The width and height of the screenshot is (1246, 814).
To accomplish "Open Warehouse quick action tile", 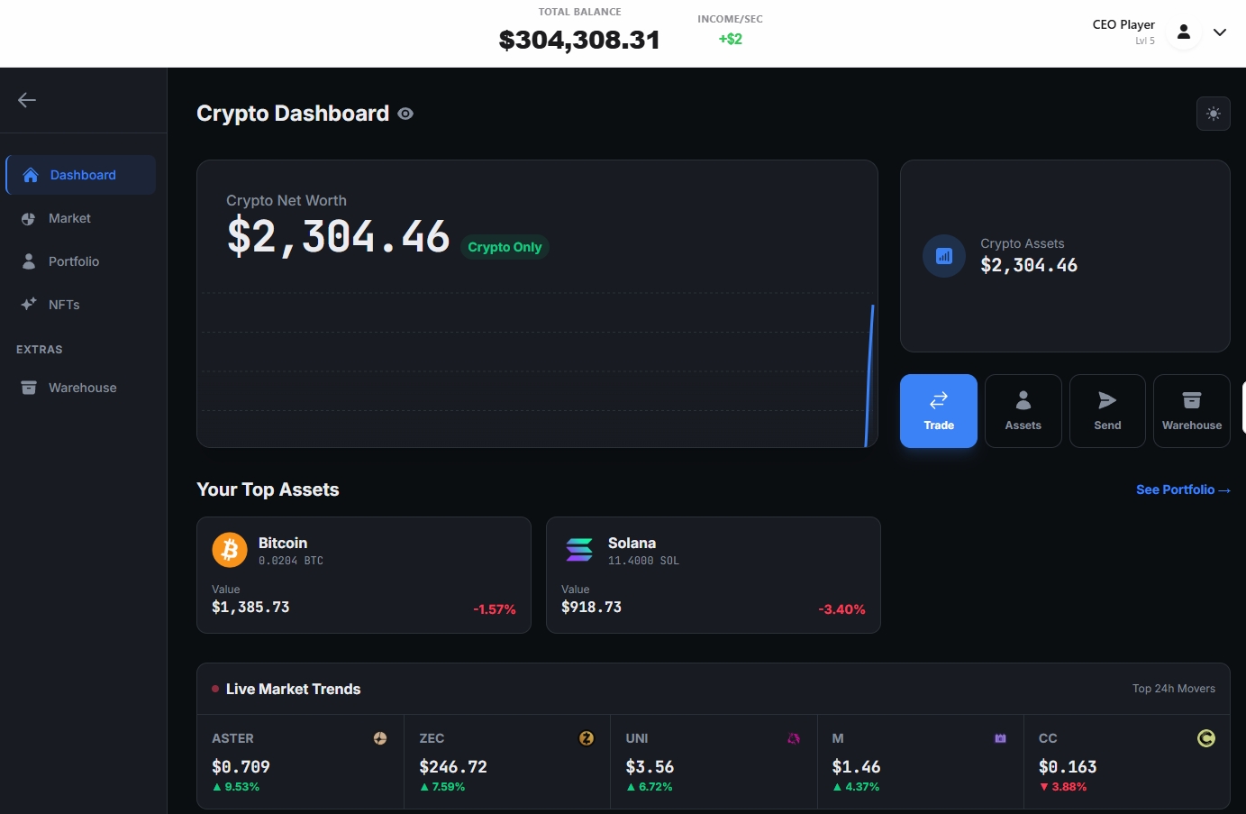I will pyautogui.click(x=1191, y=411).
